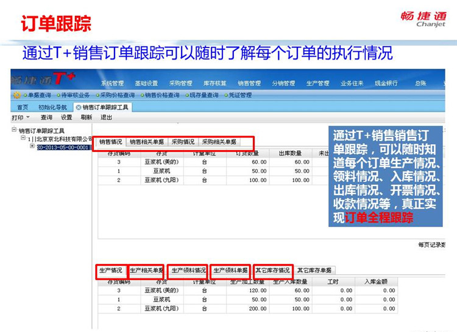Switch to 首页 tab
The height and width of the screenshot is (332, 457).
(23, 107)
